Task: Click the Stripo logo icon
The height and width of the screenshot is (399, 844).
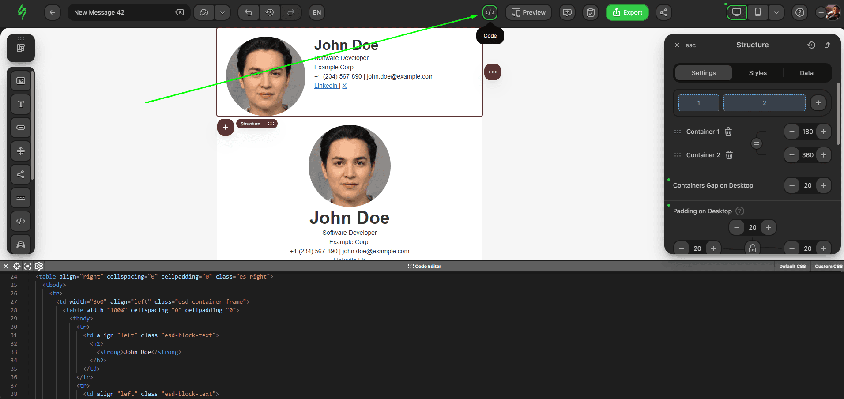Action: (x=22, y=12)
